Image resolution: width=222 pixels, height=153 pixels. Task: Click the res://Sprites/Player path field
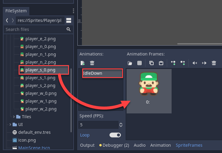pyautogui.click(x=40, y=20)
